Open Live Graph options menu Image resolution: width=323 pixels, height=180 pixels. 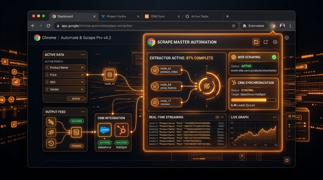pyautogui.click(x=275, y=117)
